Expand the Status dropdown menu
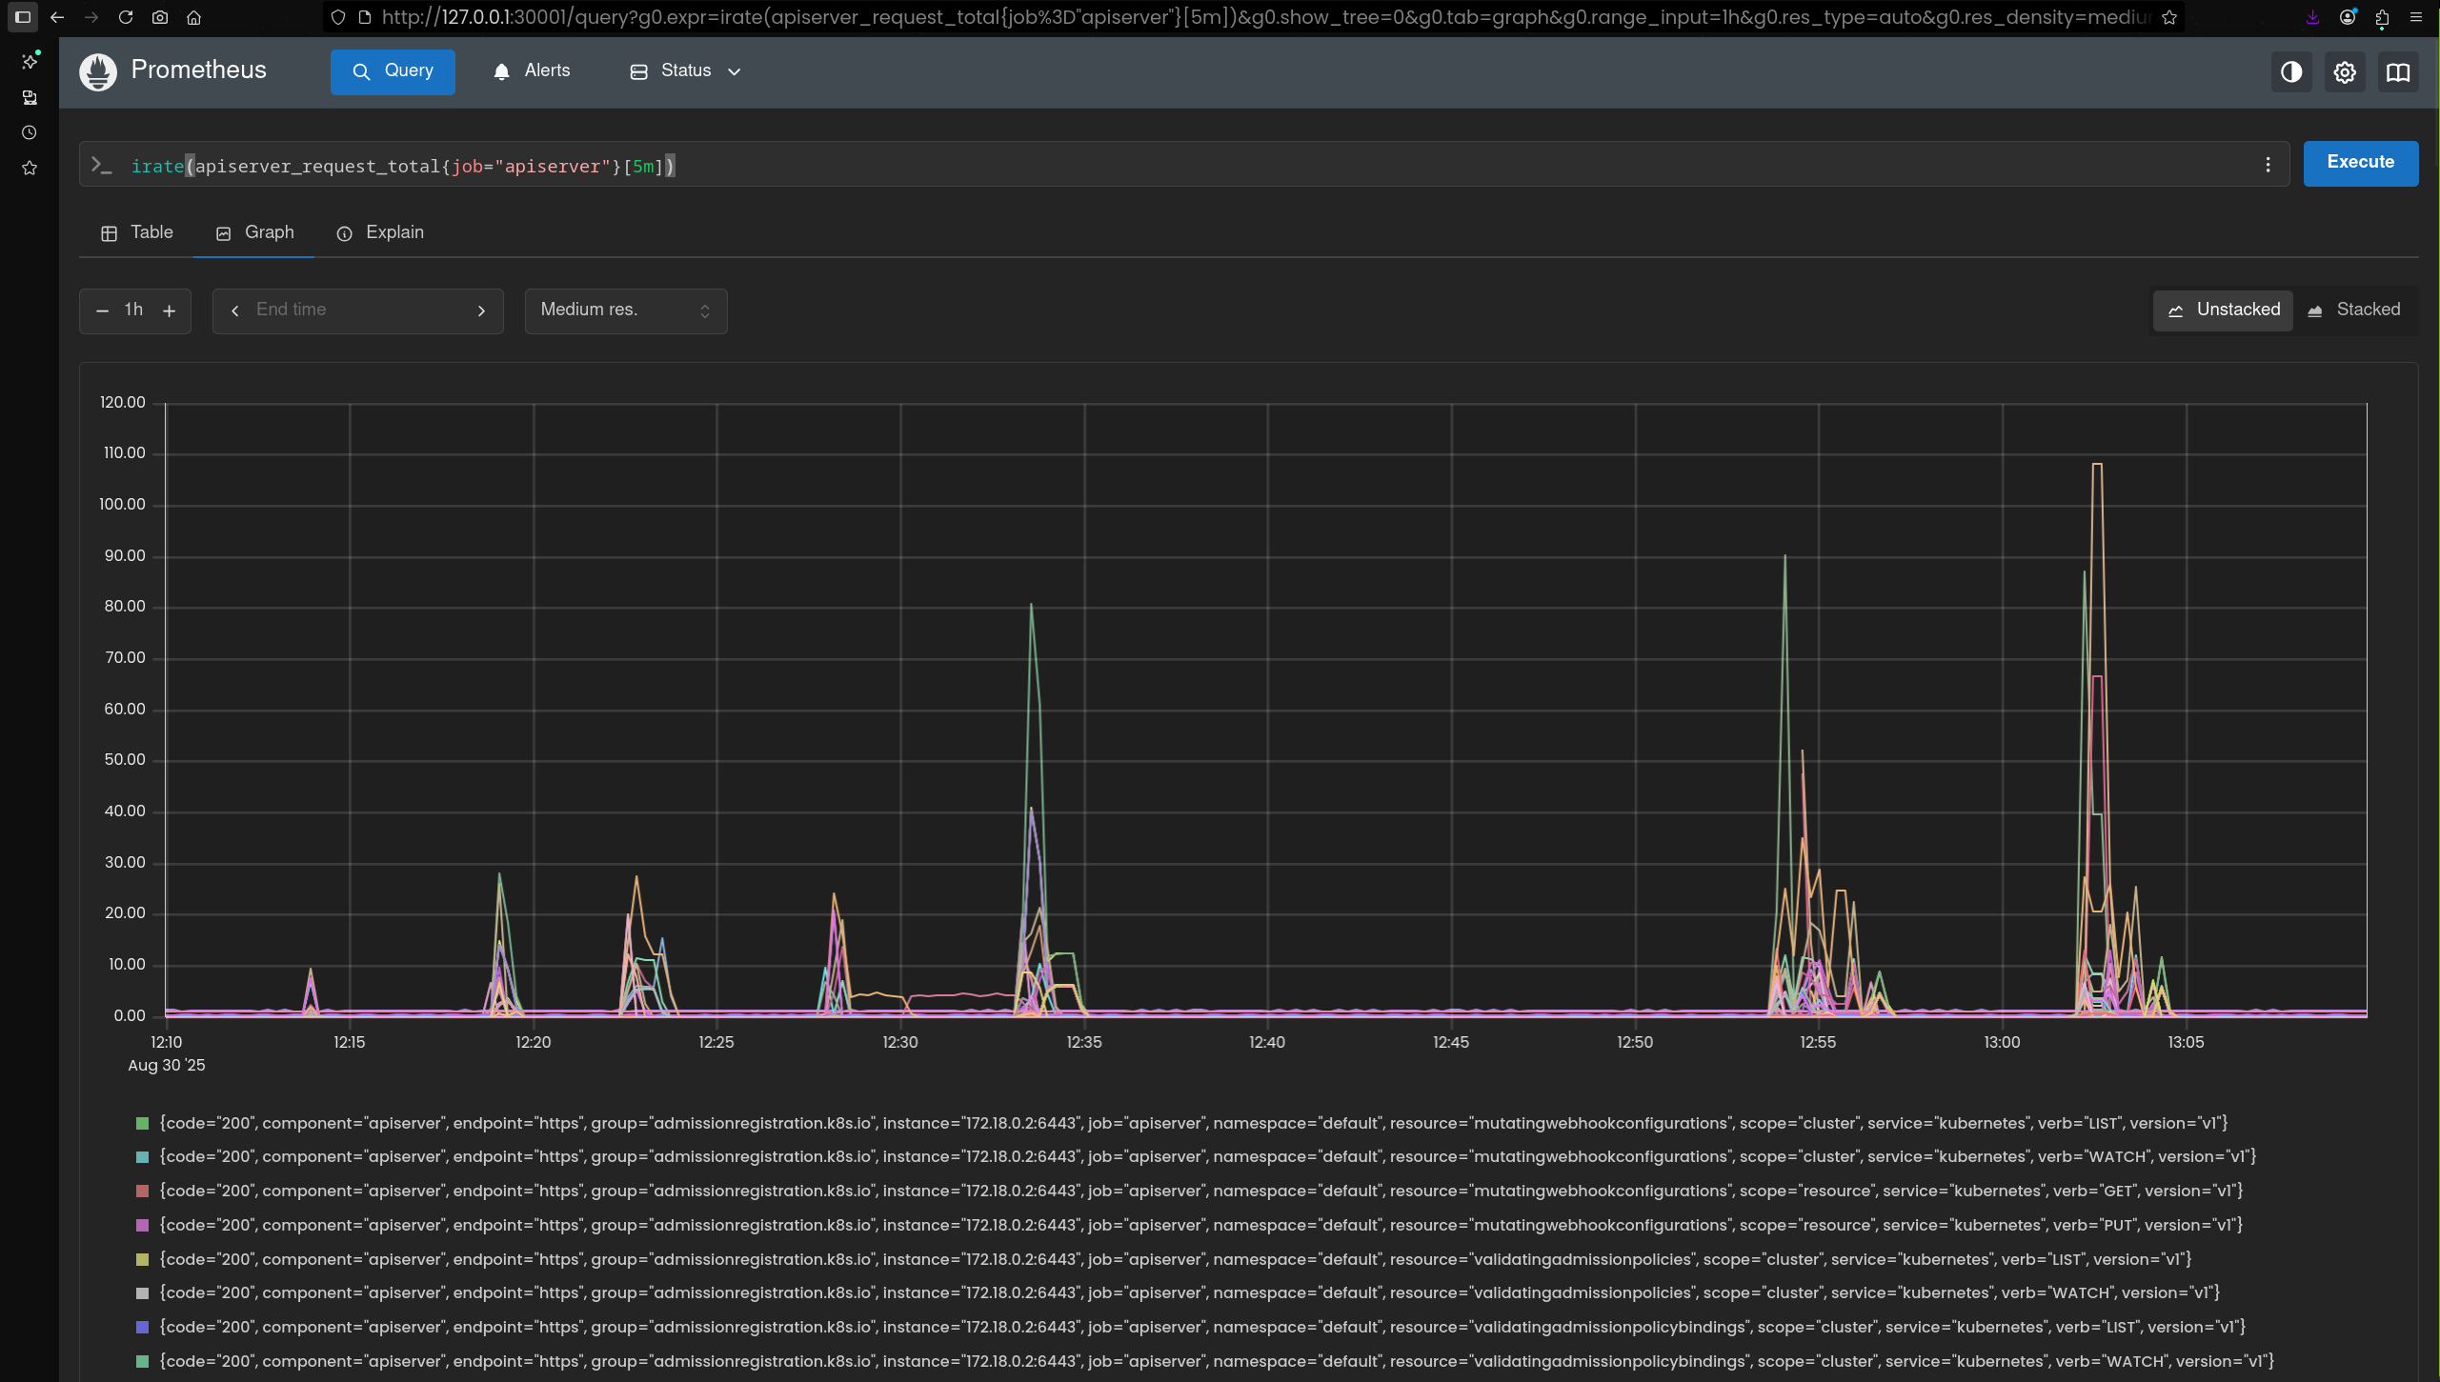 pos(685,71)
